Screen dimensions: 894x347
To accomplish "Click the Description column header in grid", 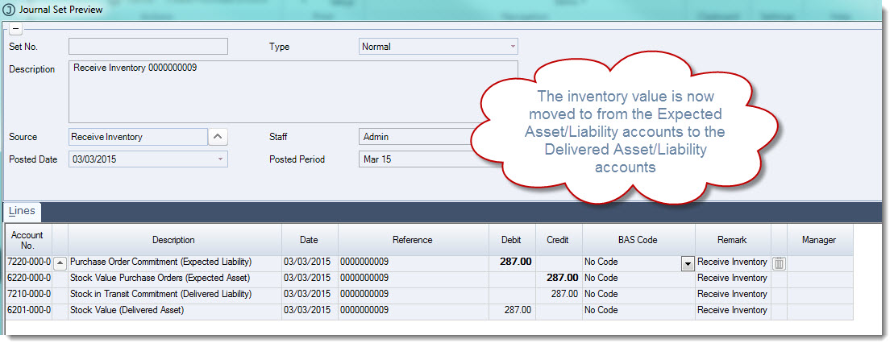I will (x=173, y=240).
